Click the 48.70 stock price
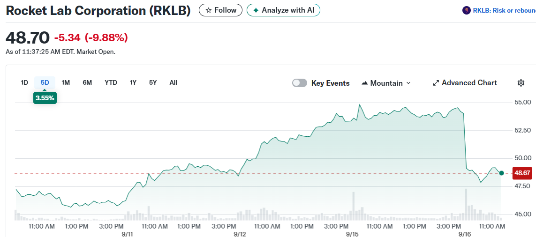Image resolution: width=536 pixels, height=237 pixels. click(28, 37)
